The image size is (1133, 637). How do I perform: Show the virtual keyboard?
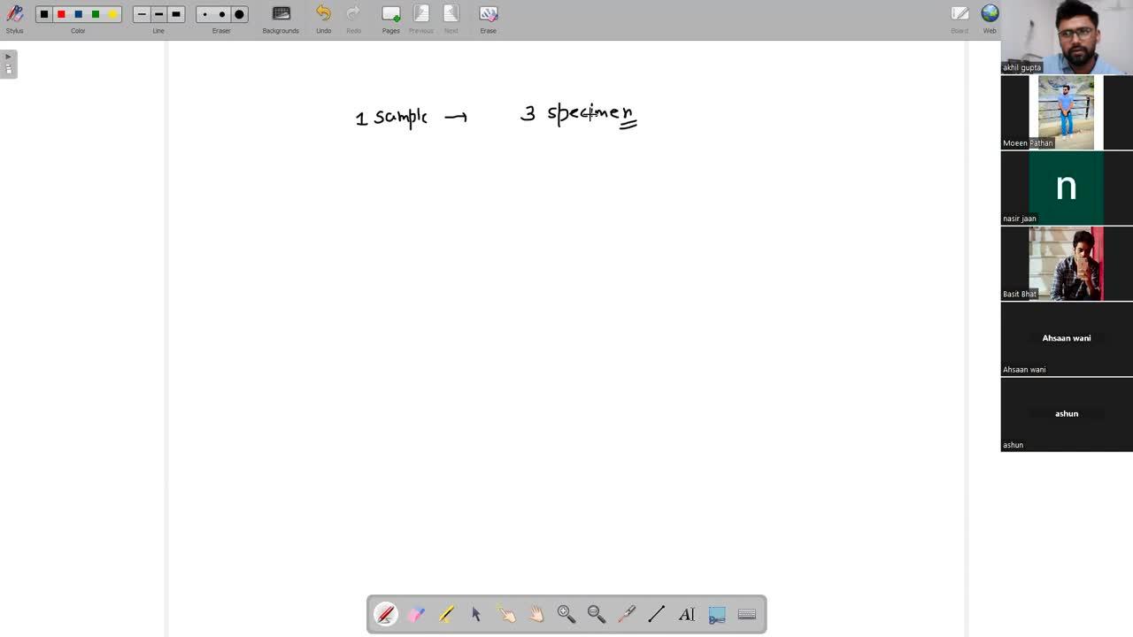click(x=747, y=614)
